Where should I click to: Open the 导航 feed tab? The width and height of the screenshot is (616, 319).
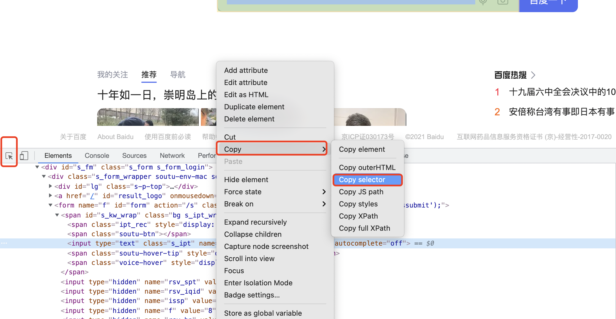click(177, 75)
